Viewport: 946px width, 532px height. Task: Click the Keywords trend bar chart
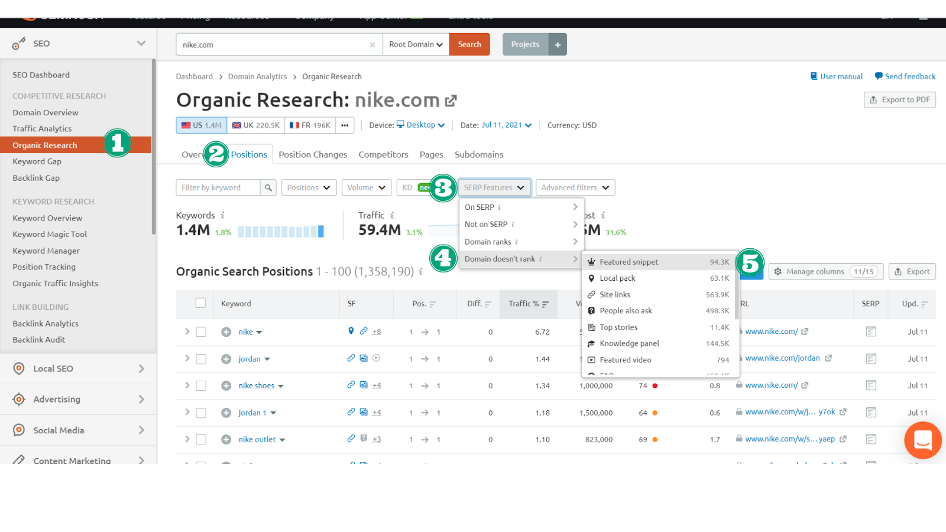(x=281, y=232)
